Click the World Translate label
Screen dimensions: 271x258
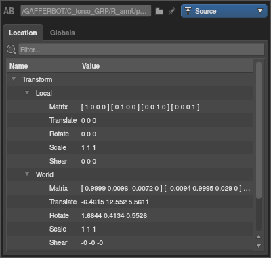(63, 202)
